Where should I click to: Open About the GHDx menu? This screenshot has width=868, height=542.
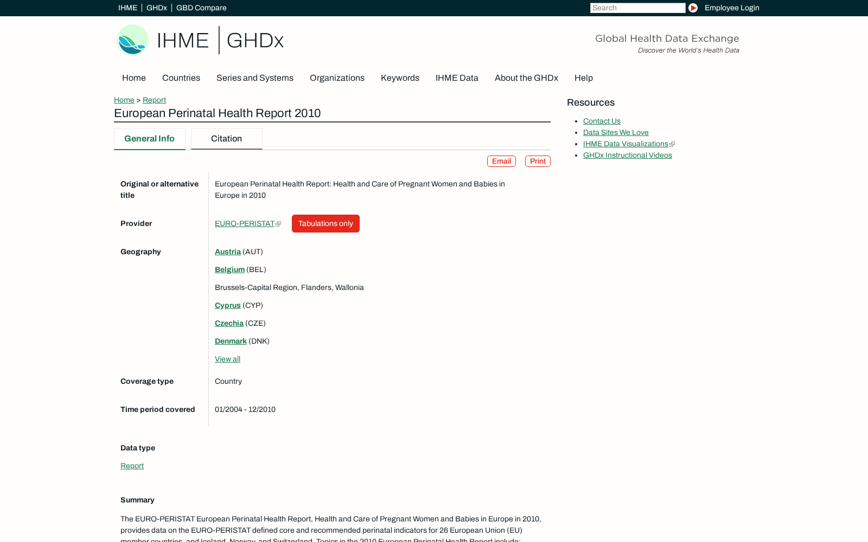[526, 78]
